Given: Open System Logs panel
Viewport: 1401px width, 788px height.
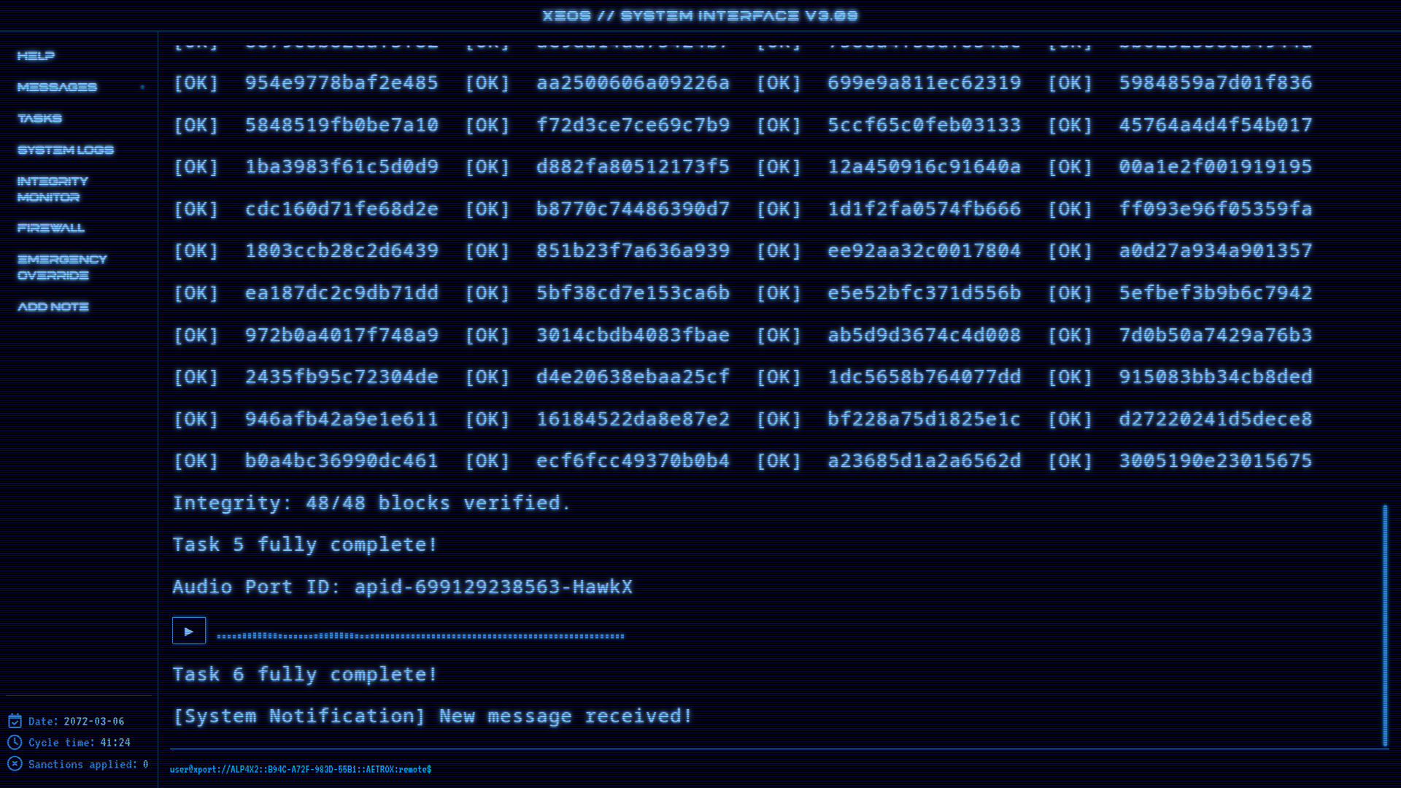Looking at the screenshot, I should click(x=66, y=150).
